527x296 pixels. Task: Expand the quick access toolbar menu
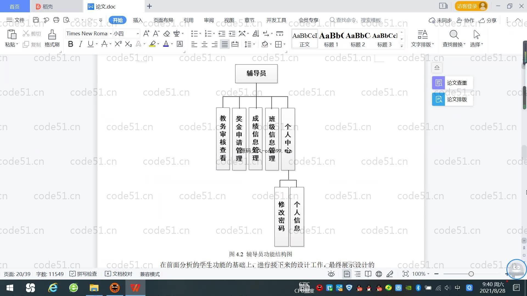pyautogui.click(x=101, y=20)
